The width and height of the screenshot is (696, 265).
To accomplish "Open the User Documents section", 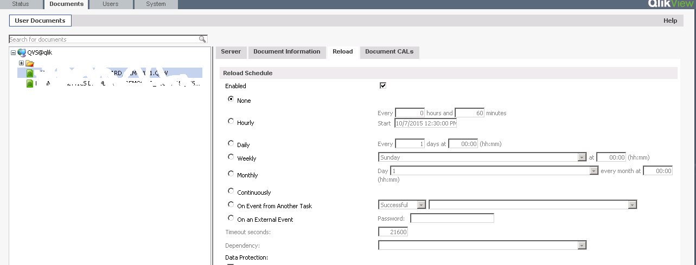I will point(40,21).
